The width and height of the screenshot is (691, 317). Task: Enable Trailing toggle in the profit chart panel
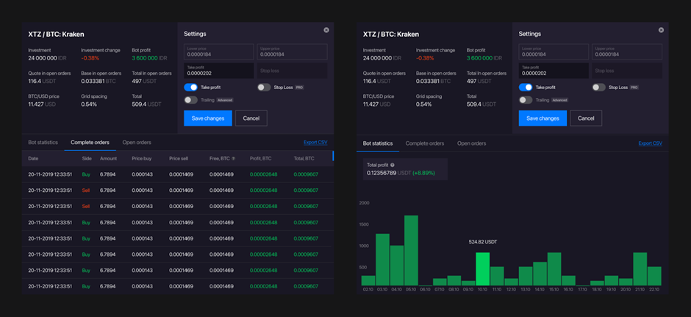[526, 100]
